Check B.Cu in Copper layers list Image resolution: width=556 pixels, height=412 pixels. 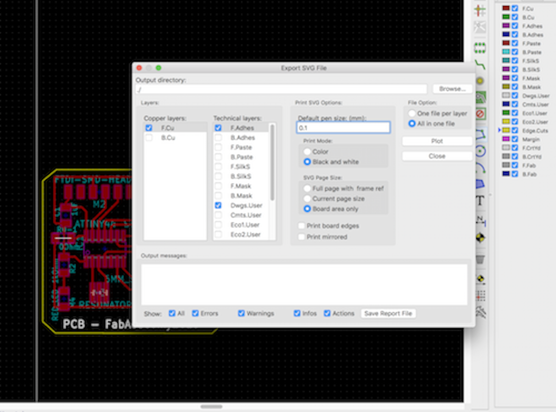point(149,137)
